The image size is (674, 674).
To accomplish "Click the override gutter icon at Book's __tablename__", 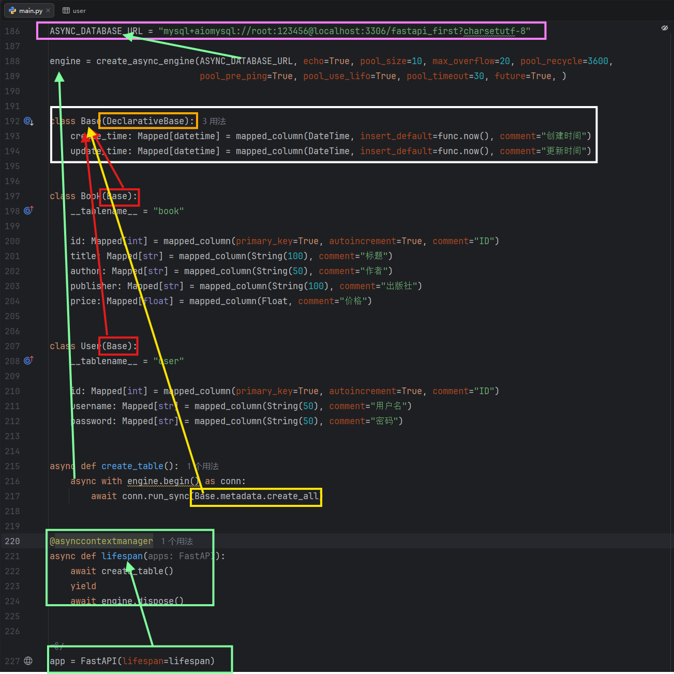I will (28, 211).
